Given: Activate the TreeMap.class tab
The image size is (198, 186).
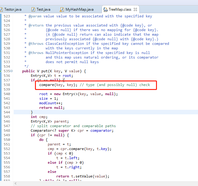Looking at the screenshot, I should [120, 9].
